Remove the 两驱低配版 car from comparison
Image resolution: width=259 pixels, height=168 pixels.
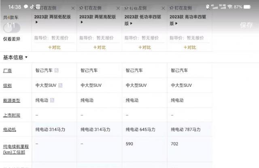coord(73,8)
